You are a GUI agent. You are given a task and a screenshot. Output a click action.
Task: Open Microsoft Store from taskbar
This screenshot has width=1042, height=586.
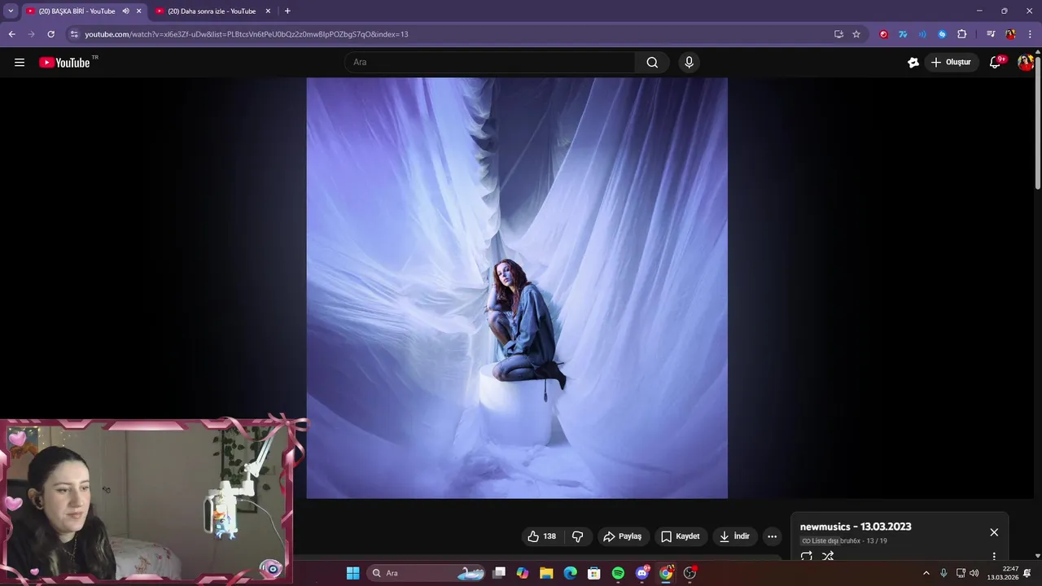(594, 573)
